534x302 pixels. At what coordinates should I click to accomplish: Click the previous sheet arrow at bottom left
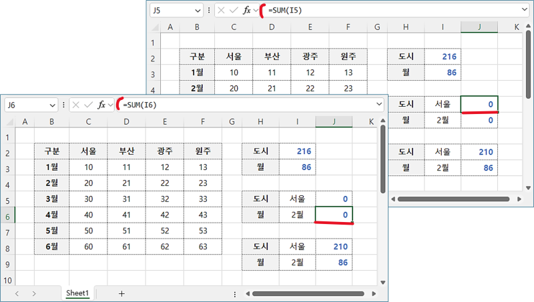16,293
